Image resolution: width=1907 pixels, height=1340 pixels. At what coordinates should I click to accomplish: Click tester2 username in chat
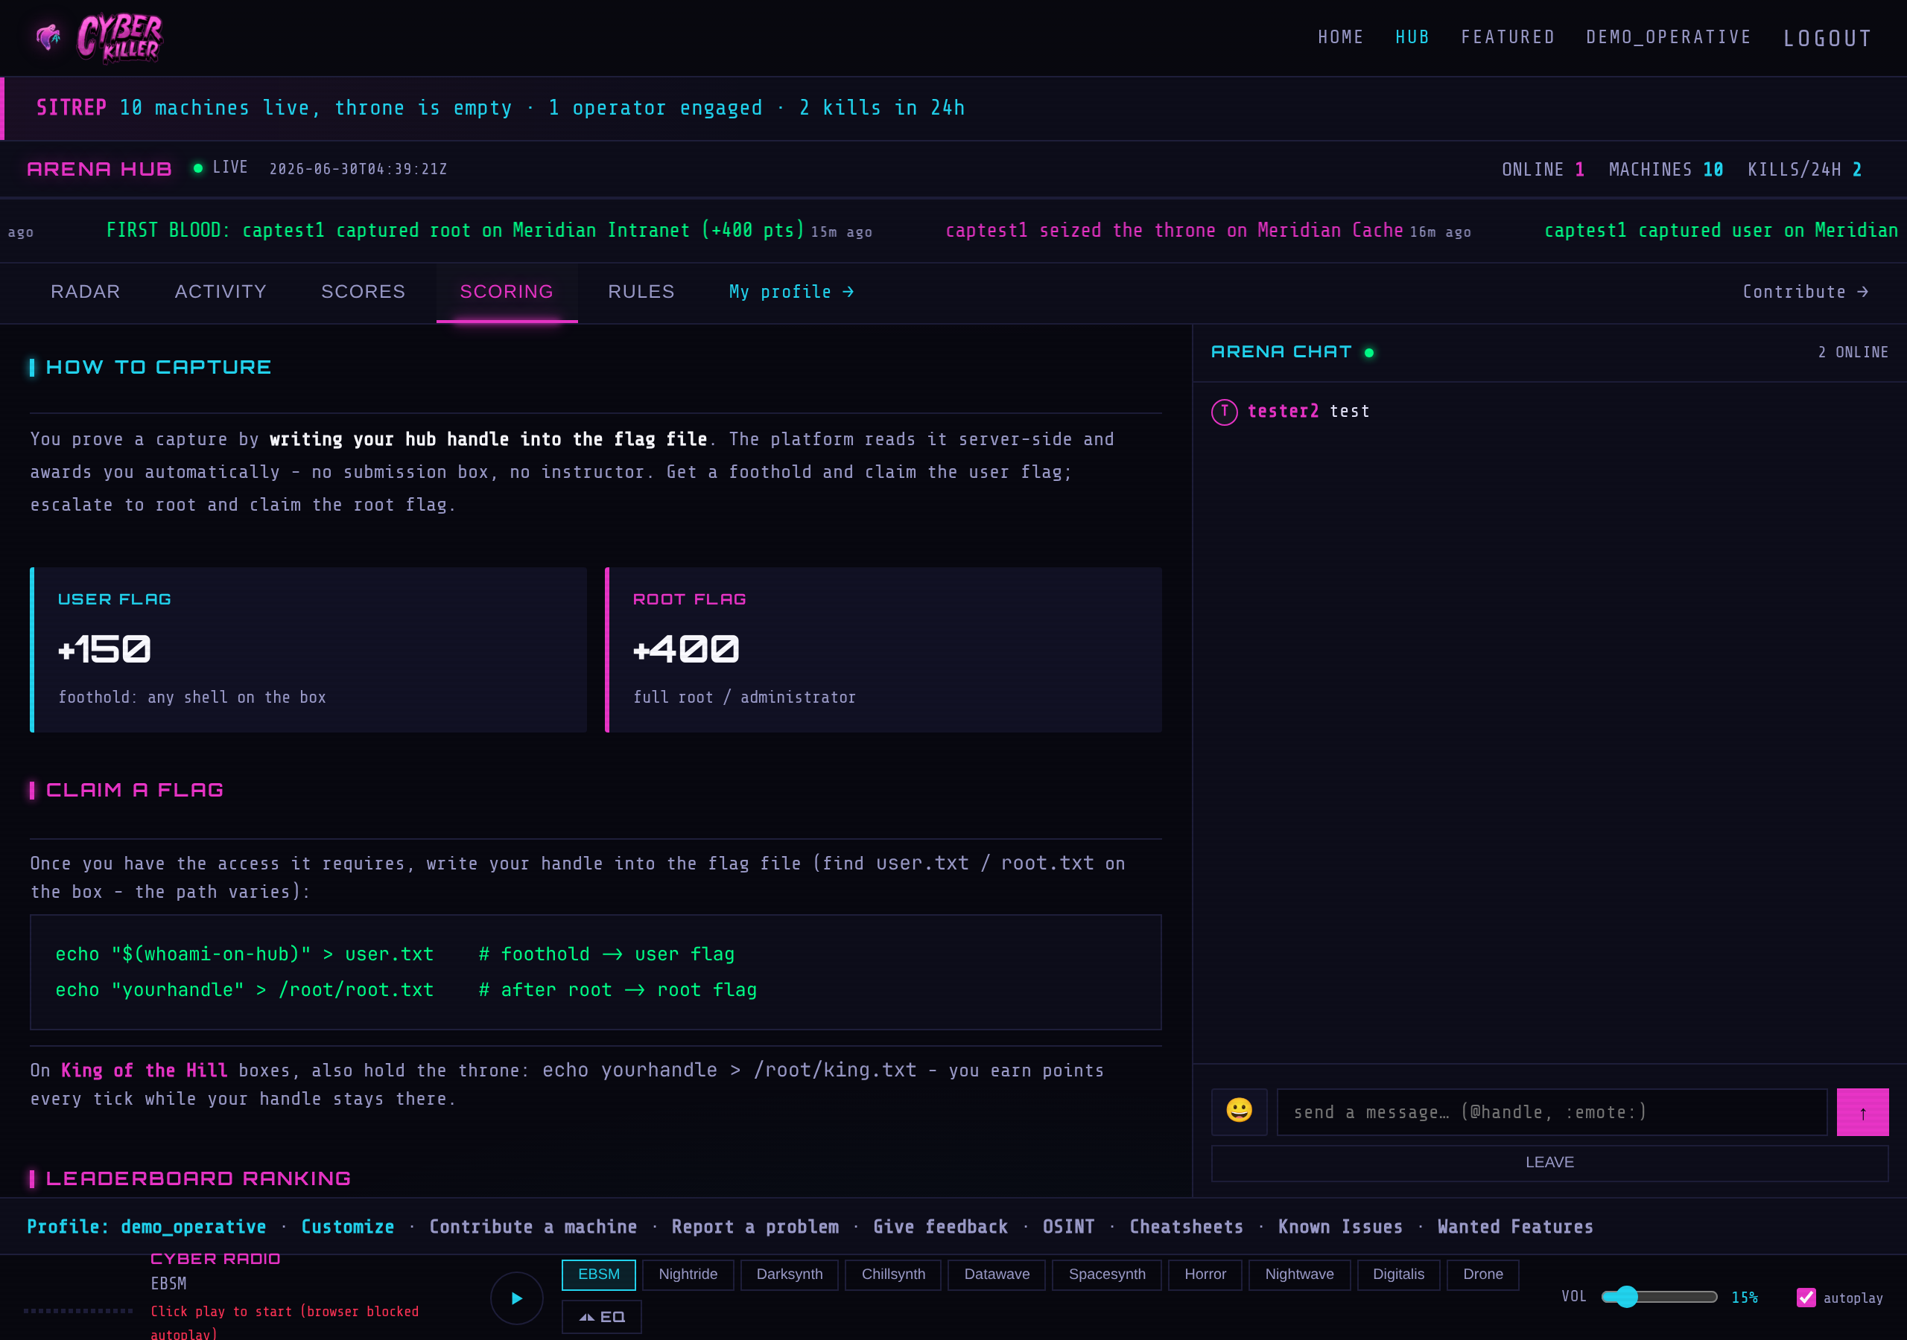click(1283, 412)
